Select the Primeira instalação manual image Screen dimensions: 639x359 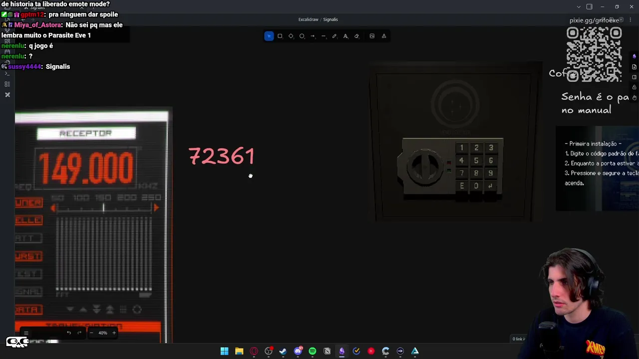point(597,168)
